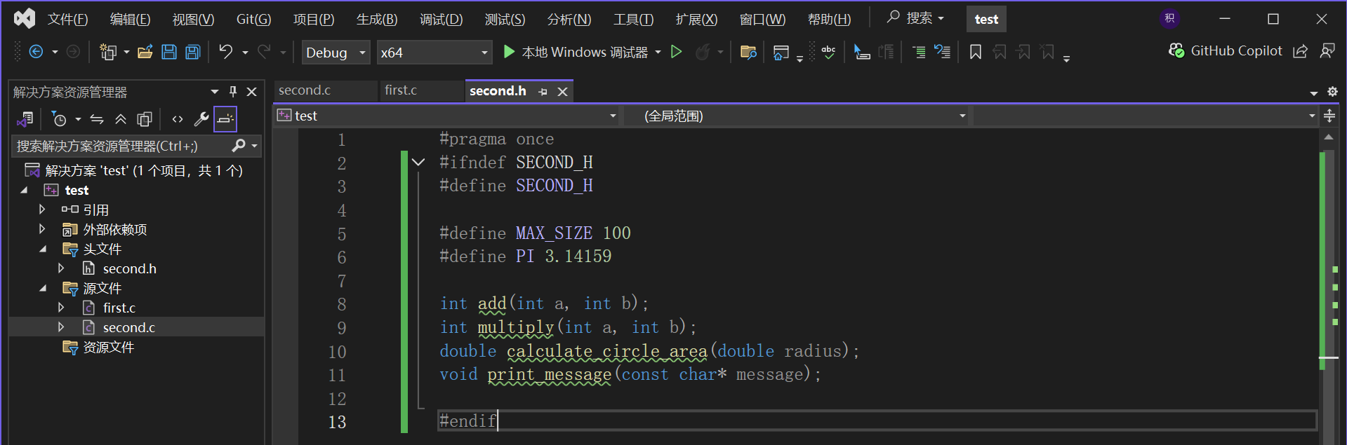Toggle Sync with Active Document icon
The width and height of the screenshot is (1347, 445).
pos(97,119)
